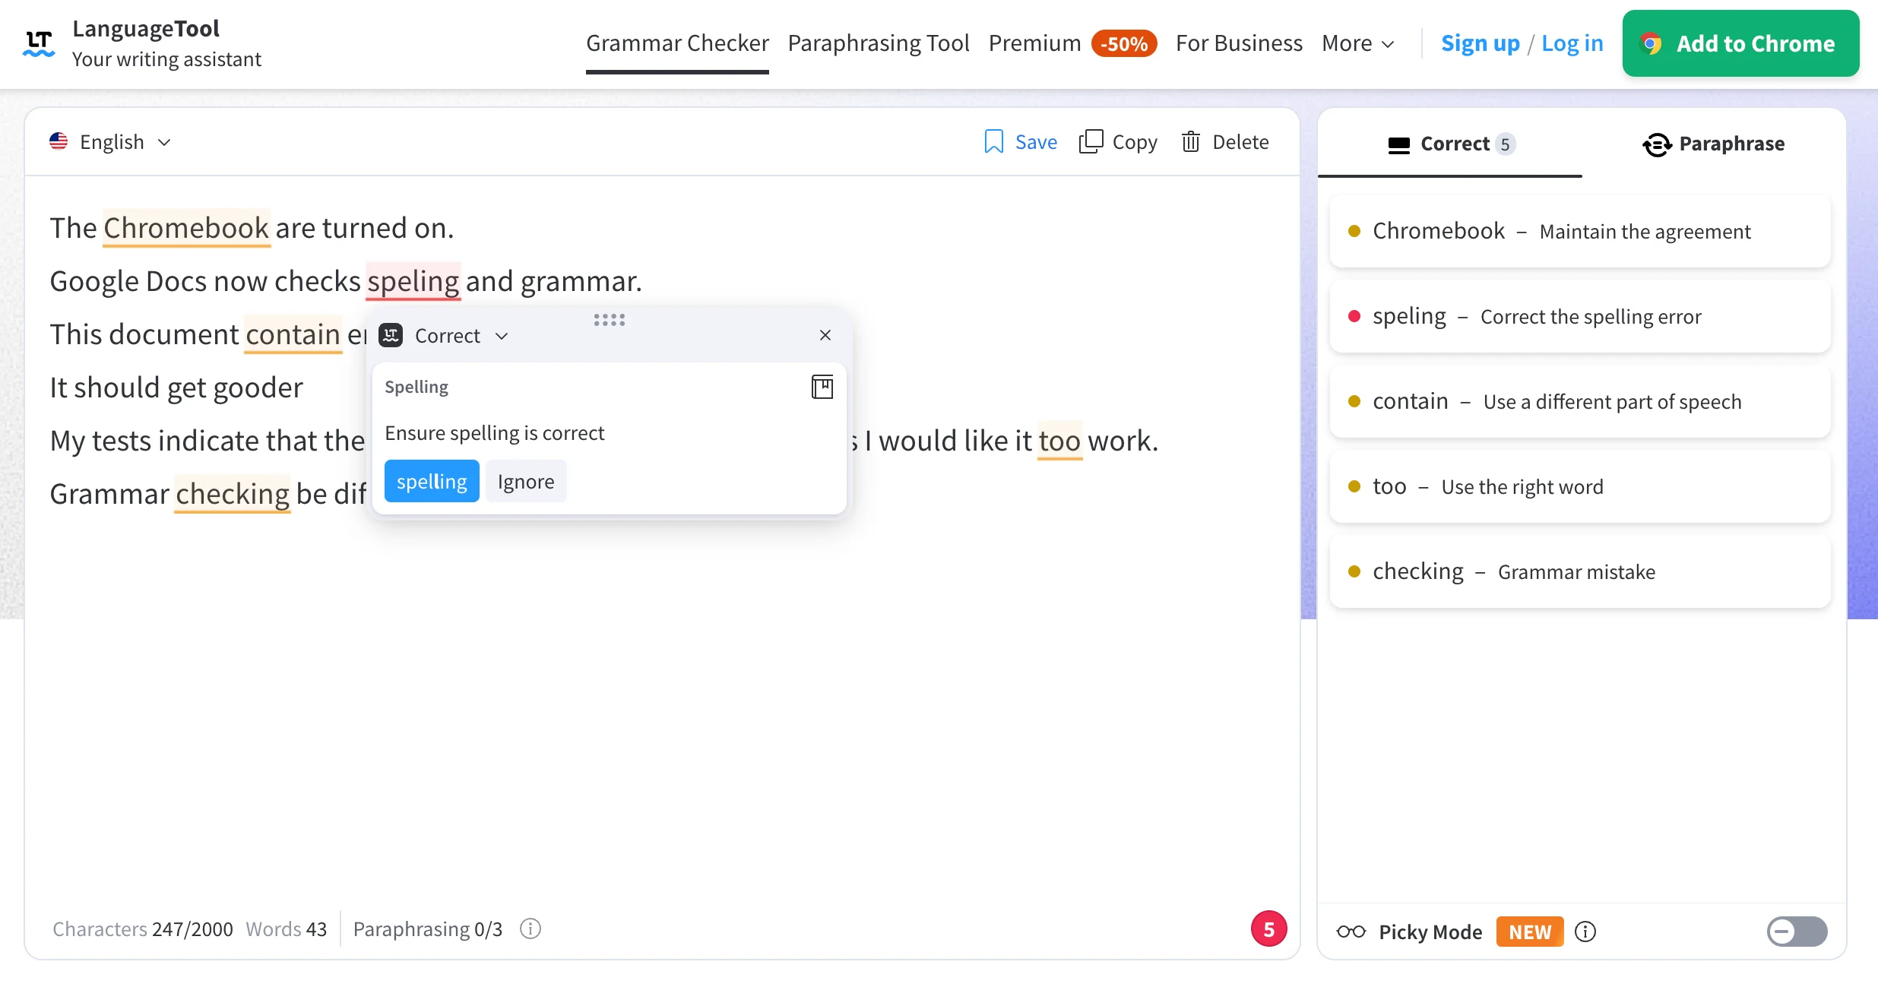Select the checking grammar mistake card
Screen dimensions: 1878x987
1580,571
